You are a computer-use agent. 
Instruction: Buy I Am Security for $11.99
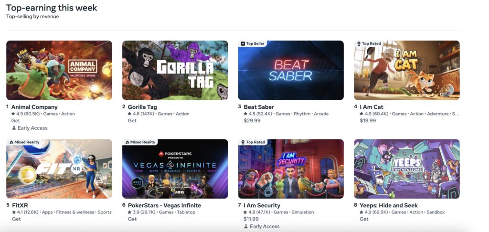coord(251,219)
